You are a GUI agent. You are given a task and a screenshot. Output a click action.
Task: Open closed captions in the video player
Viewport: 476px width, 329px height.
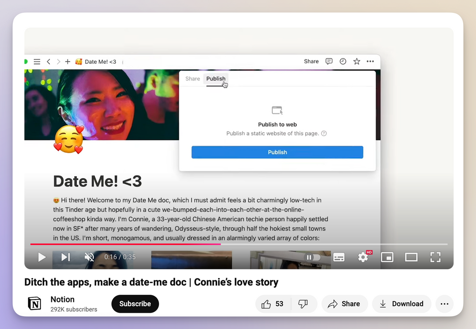pyautogui.click(x=339, y=257)
